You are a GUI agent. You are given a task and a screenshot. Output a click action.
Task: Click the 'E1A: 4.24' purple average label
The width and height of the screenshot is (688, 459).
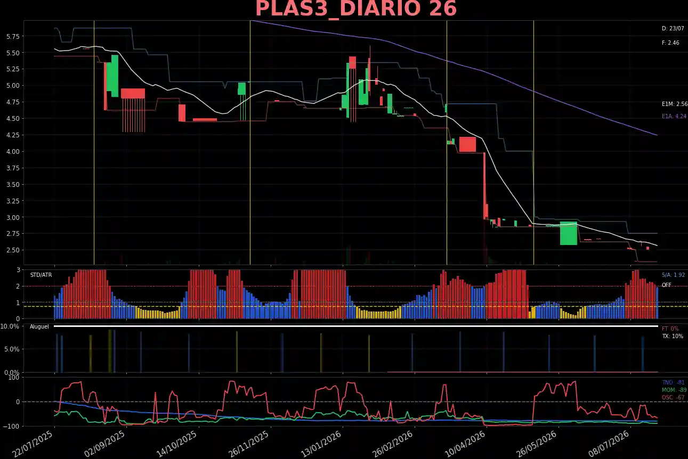click(674, 116)
